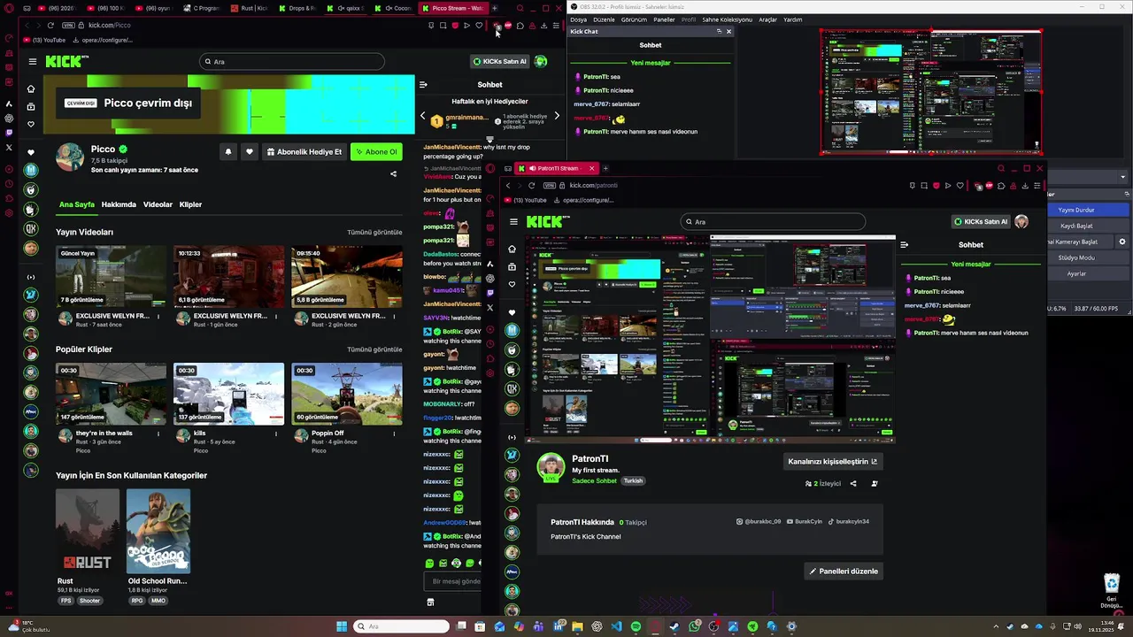Click Abone Ol button
This screenshot has height=637, width=1133.
[376, 151]
